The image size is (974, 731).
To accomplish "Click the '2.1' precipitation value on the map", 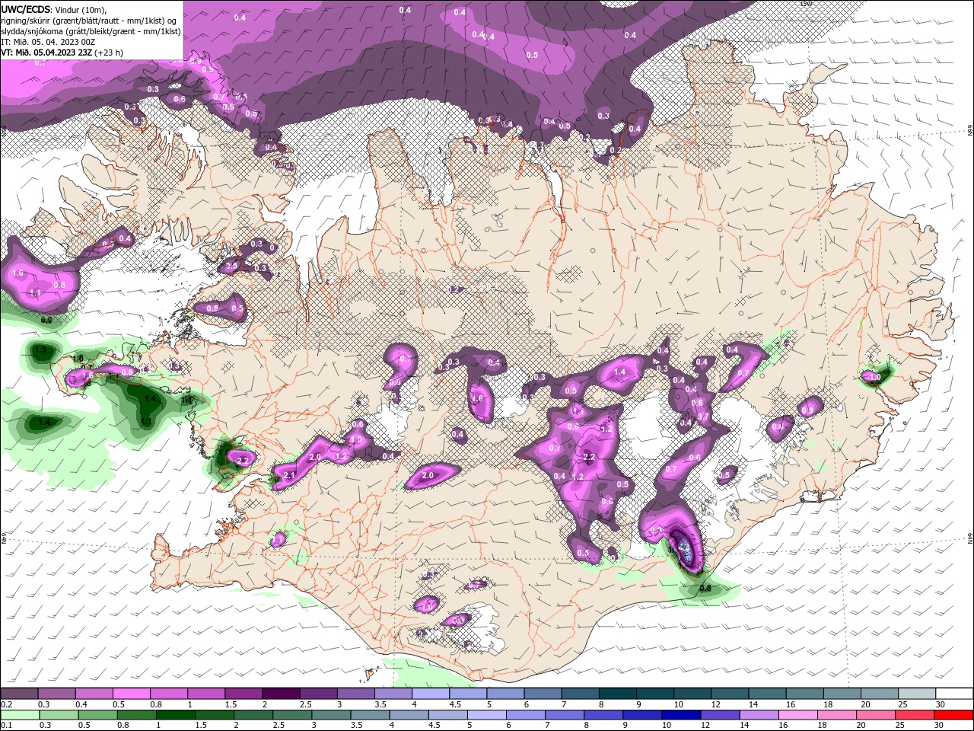I will [x=289, y=475].
